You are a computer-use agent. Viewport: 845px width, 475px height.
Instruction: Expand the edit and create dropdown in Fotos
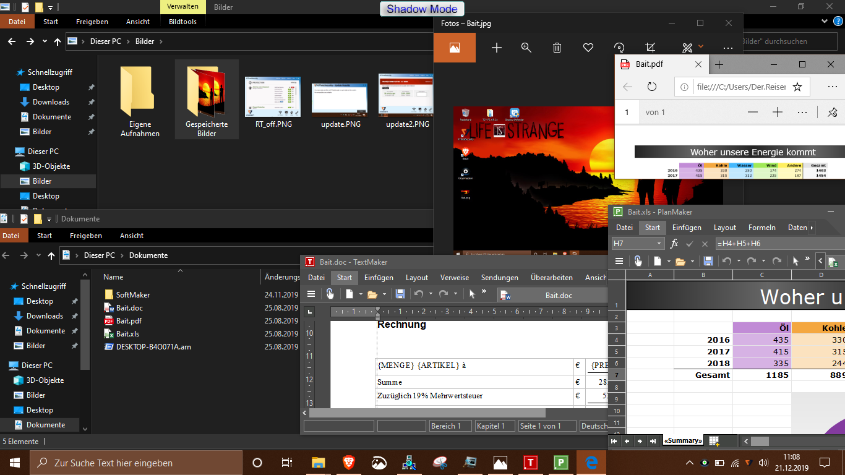click(x=700, y=47)
